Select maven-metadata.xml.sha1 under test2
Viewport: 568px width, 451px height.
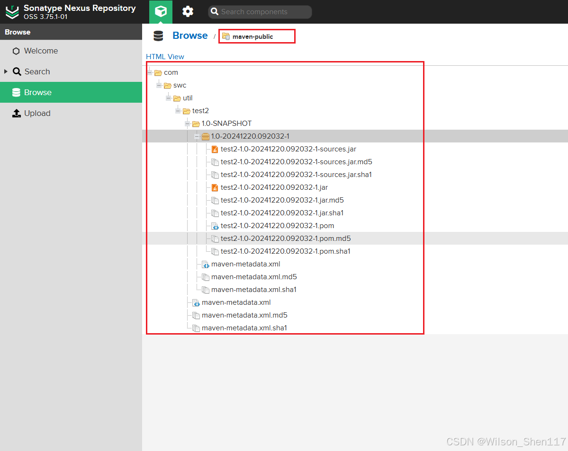[x=244, y=328]
